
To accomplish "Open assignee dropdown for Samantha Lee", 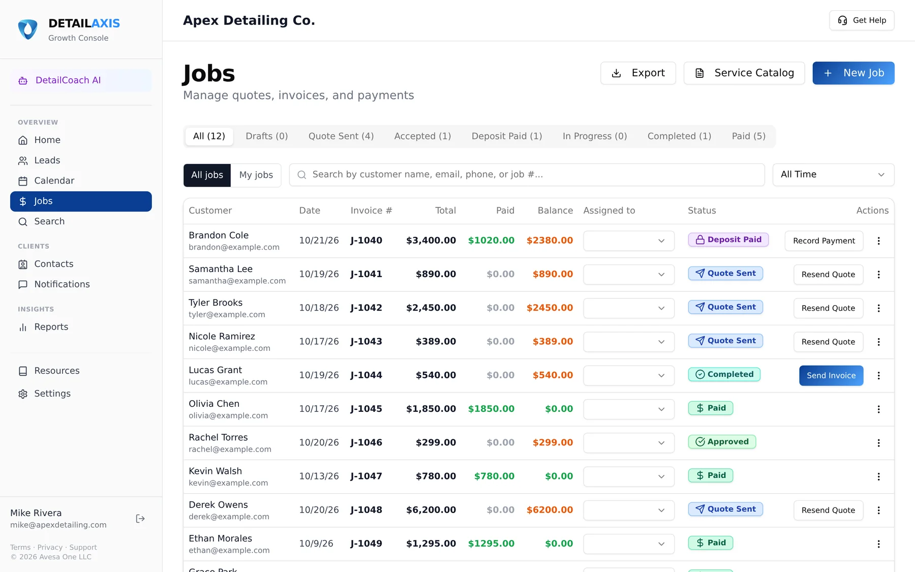I will tap(629, 274).
